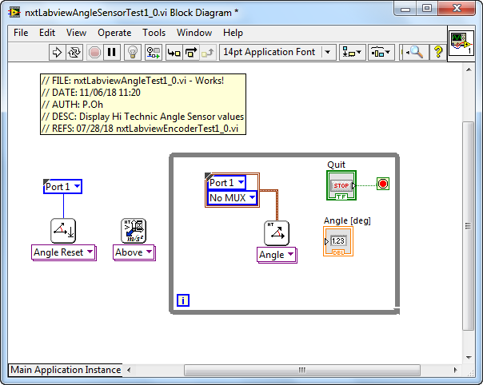
Task: Close the block diagram window
Action: [457, 9]
